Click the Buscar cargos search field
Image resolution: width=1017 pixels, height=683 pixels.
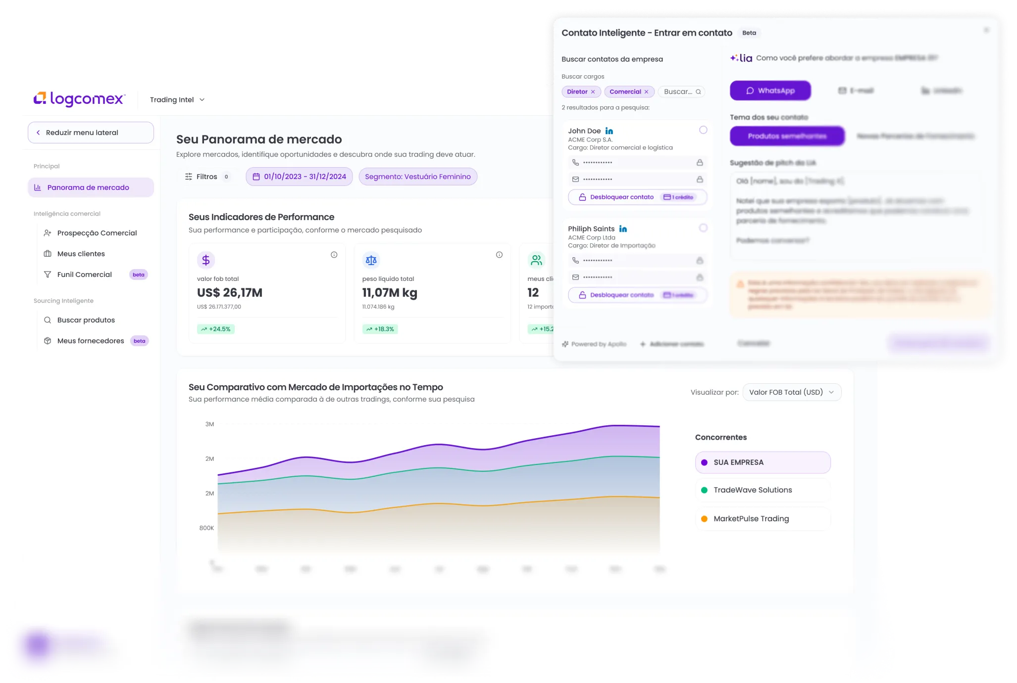677,92
